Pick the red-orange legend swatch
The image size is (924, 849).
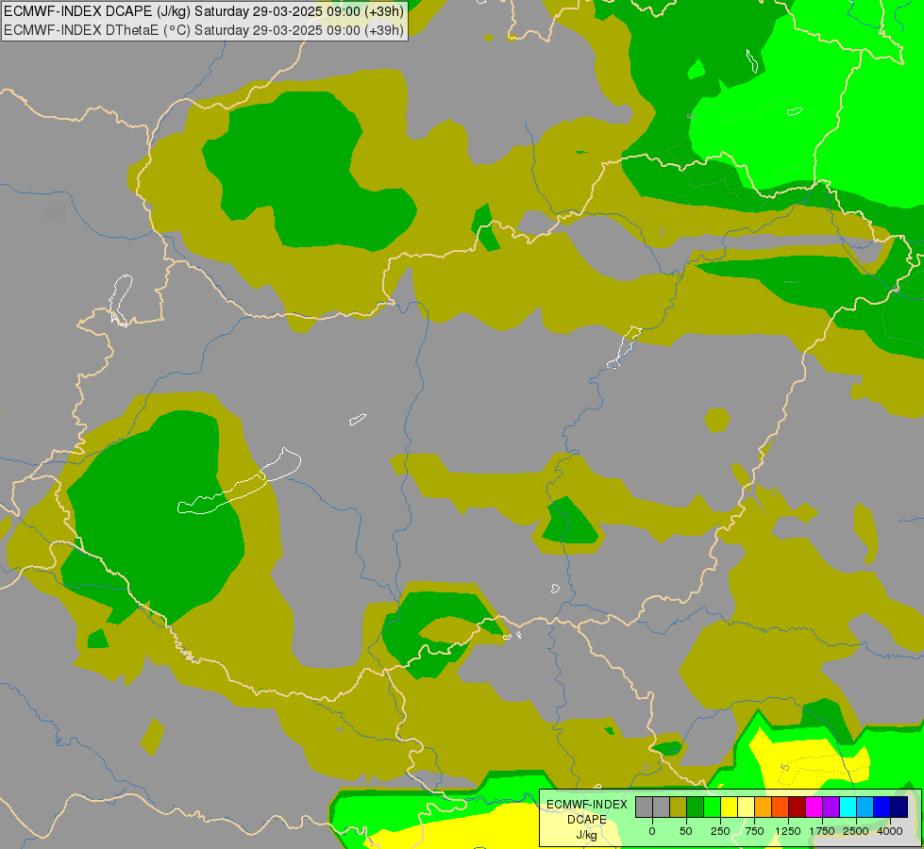click(x=781, y=807)
